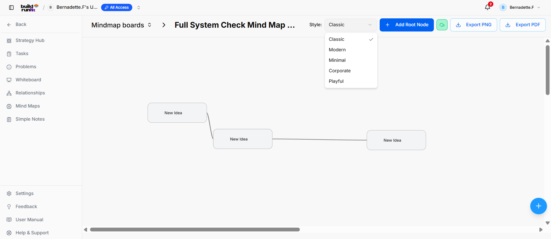551x239 pixels.
Task: Click the green cloud sync icon
Action: point(442,25)
